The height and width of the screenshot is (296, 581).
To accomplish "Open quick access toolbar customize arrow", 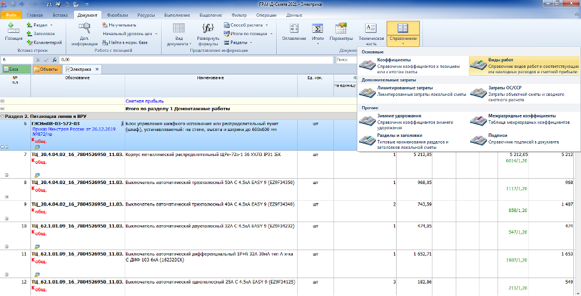I will tap(87, 4).
